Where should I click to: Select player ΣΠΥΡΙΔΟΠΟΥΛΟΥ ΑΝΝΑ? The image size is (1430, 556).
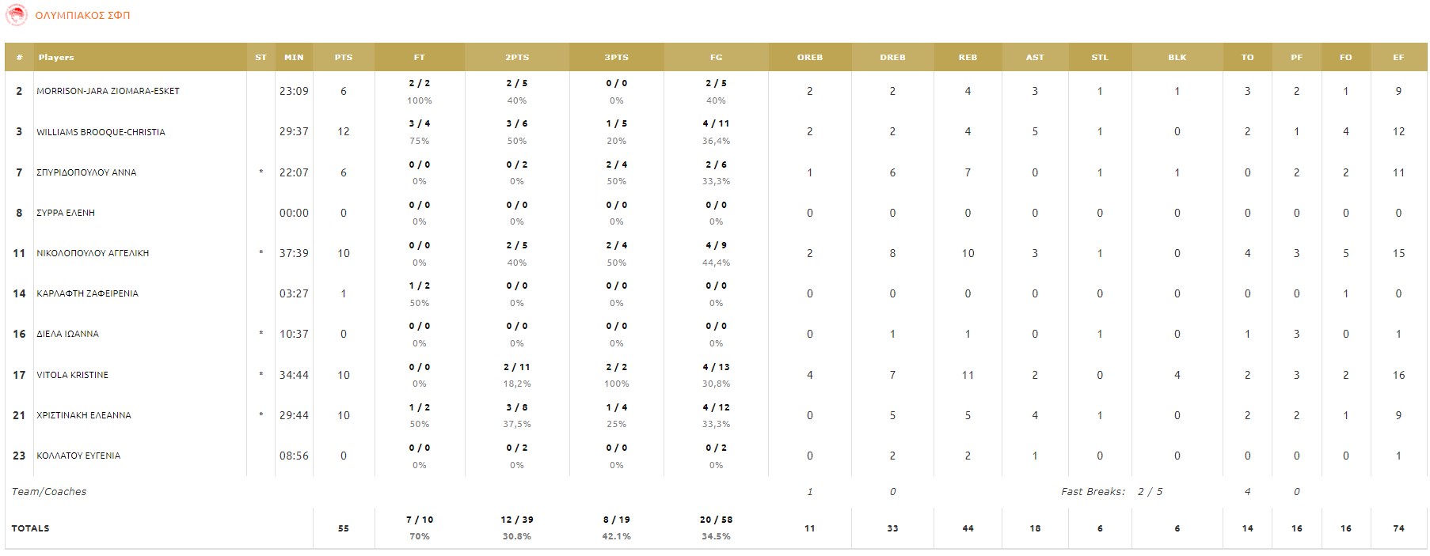[x=86, y=172]
